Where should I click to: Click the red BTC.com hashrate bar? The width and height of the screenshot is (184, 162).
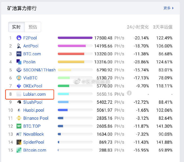[x=71, y=54]
